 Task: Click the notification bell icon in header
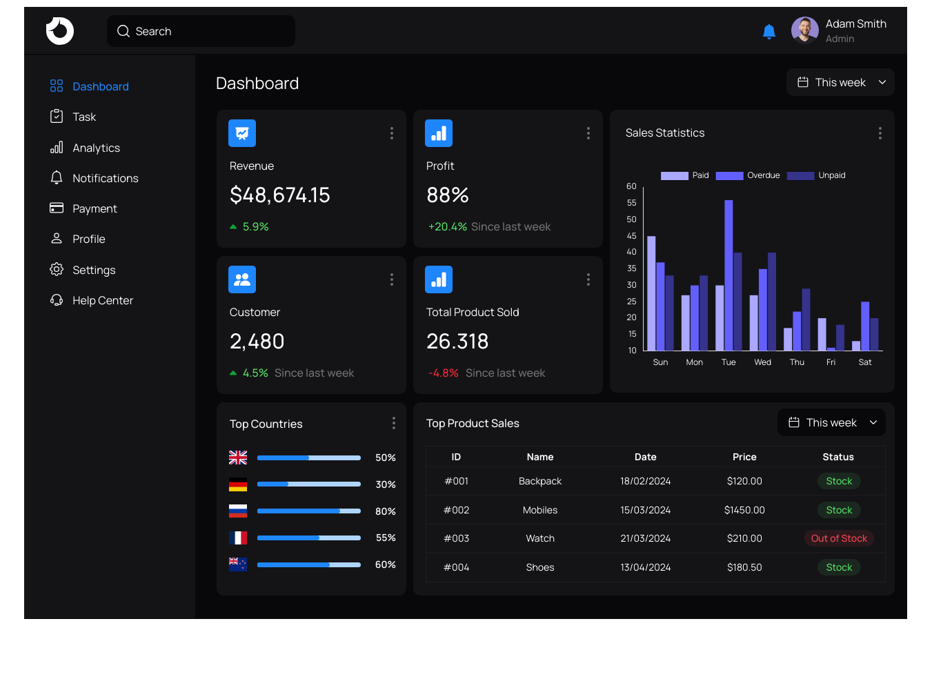pyautogui.click(x=768, y=32)
